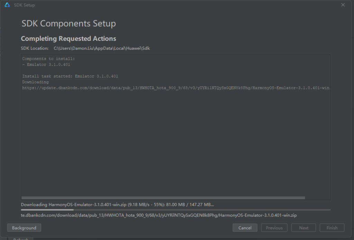Click the 'Downloading' log line
This screenshot has width=354, height=240.
pos(36,82)
